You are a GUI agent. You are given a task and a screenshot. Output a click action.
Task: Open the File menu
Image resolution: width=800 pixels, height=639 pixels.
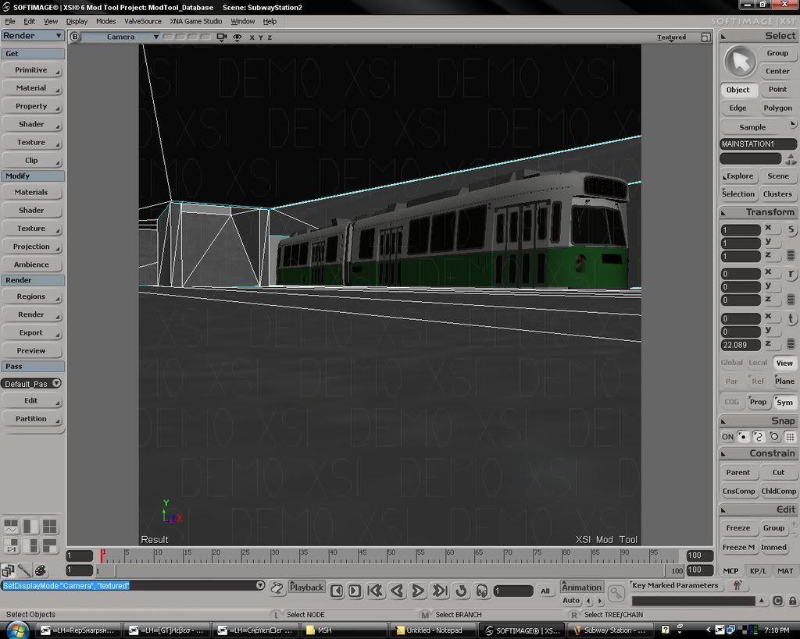(10, 21)
